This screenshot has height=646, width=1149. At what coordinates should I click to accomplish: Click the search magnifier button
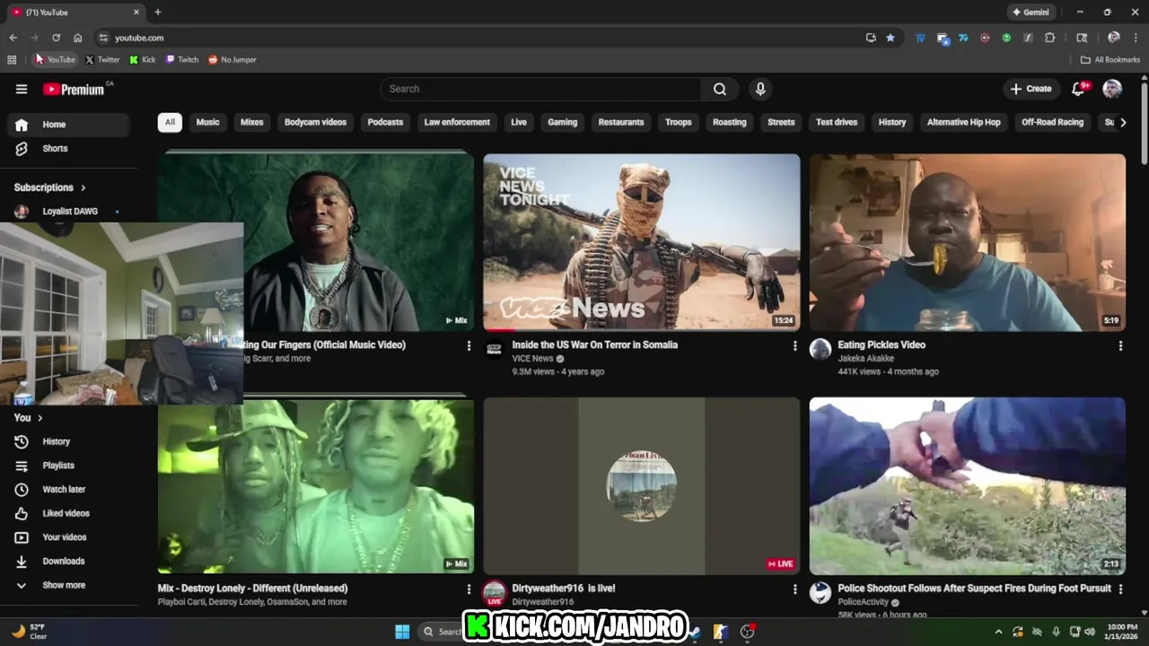tap(720, 89)
